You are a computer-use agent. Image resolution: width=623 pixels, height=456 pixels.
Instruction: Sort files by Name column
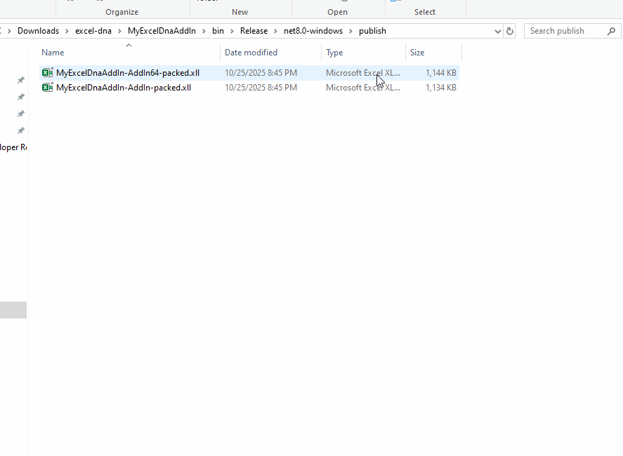(53, 53)
